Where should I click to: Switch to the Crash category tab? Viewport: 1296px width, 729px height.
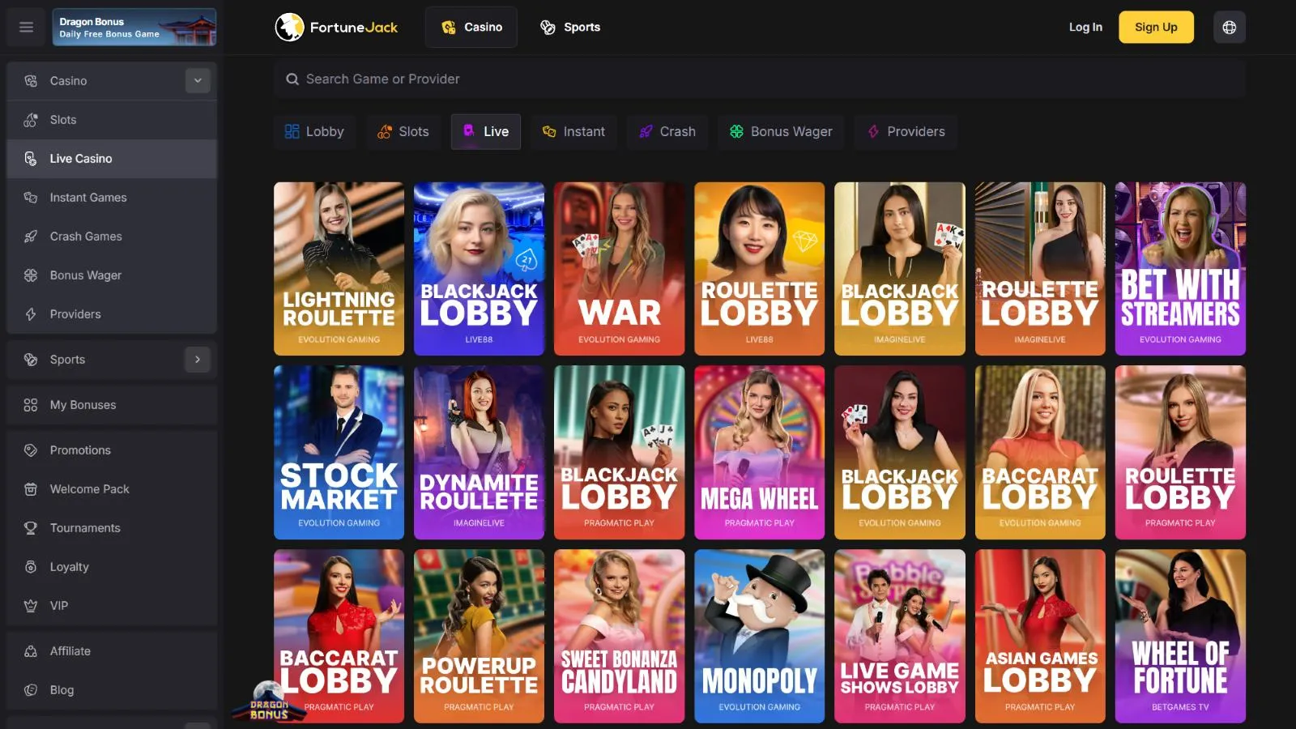point(667,131)
